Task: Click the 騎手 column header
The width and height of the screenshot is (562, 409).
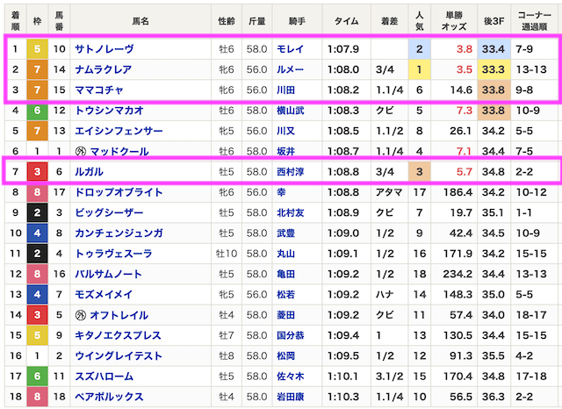Action: 297,21
